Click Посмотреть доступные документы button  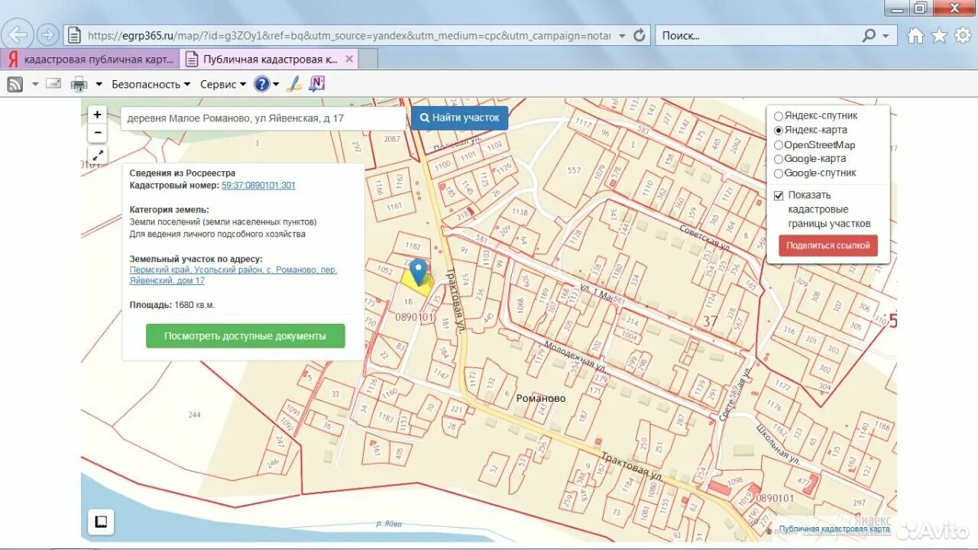pyautogui.click(x=245, y=336)
